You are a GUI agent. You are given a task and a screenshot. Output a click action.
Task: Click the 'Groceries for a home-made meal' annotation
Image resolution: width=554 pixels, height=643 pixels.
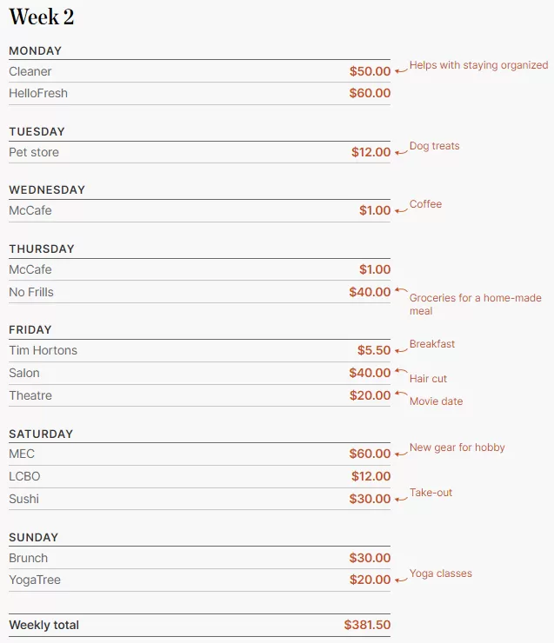[x=475, y=304]
